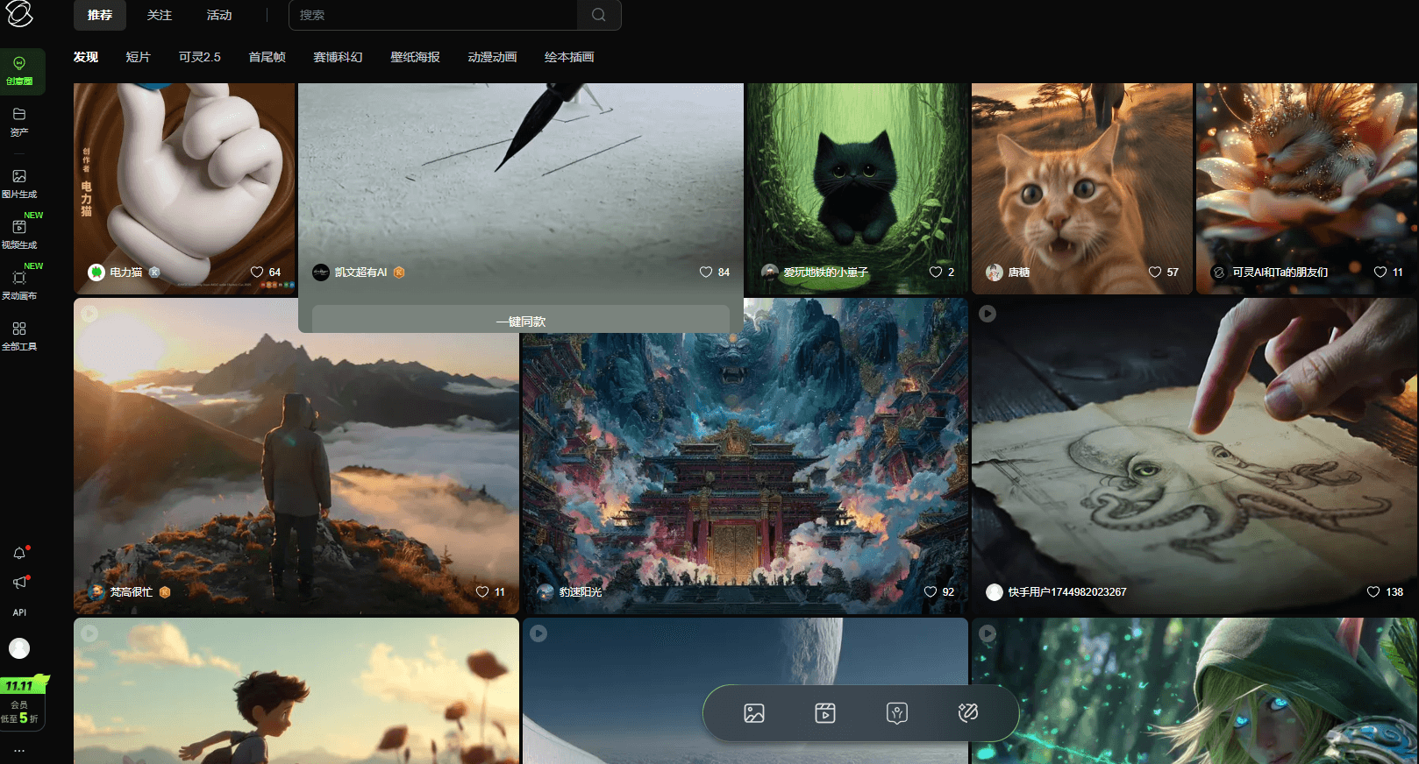Open the megaphone announcements icon

pyautogui.click(x=19, y=583)
